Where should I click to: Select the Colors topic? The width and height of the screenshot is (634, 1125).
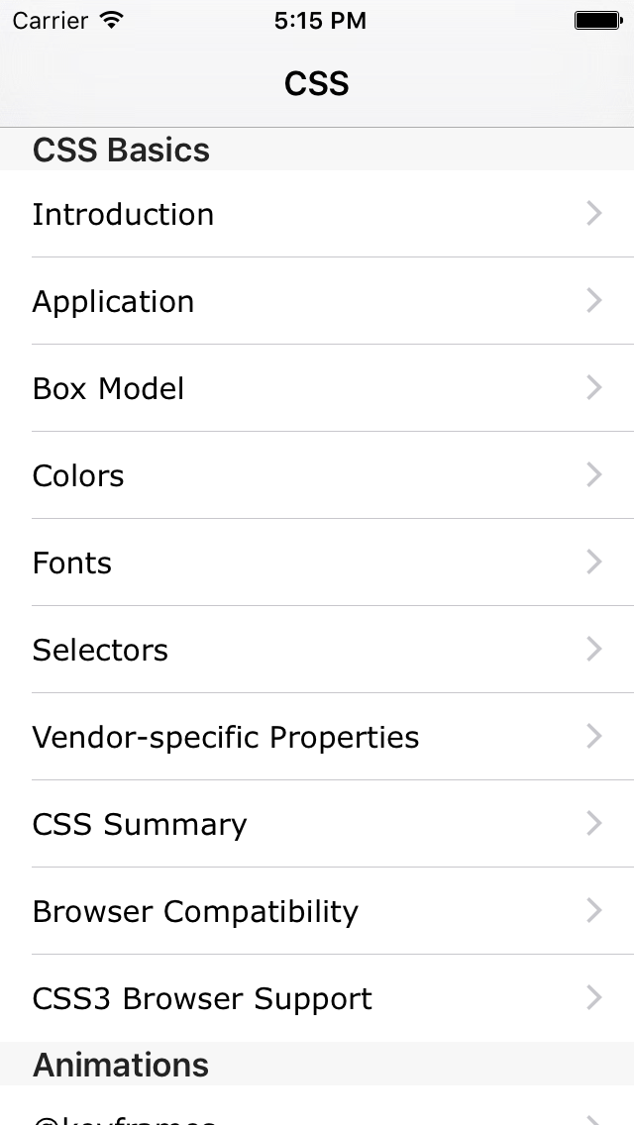pyautogui.click(x=317, y=474)
